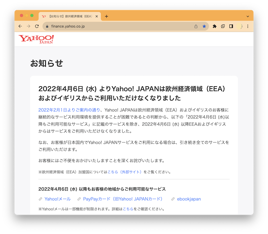
Task: Click the lock icon in address bar
Action: tap(47, 26)
